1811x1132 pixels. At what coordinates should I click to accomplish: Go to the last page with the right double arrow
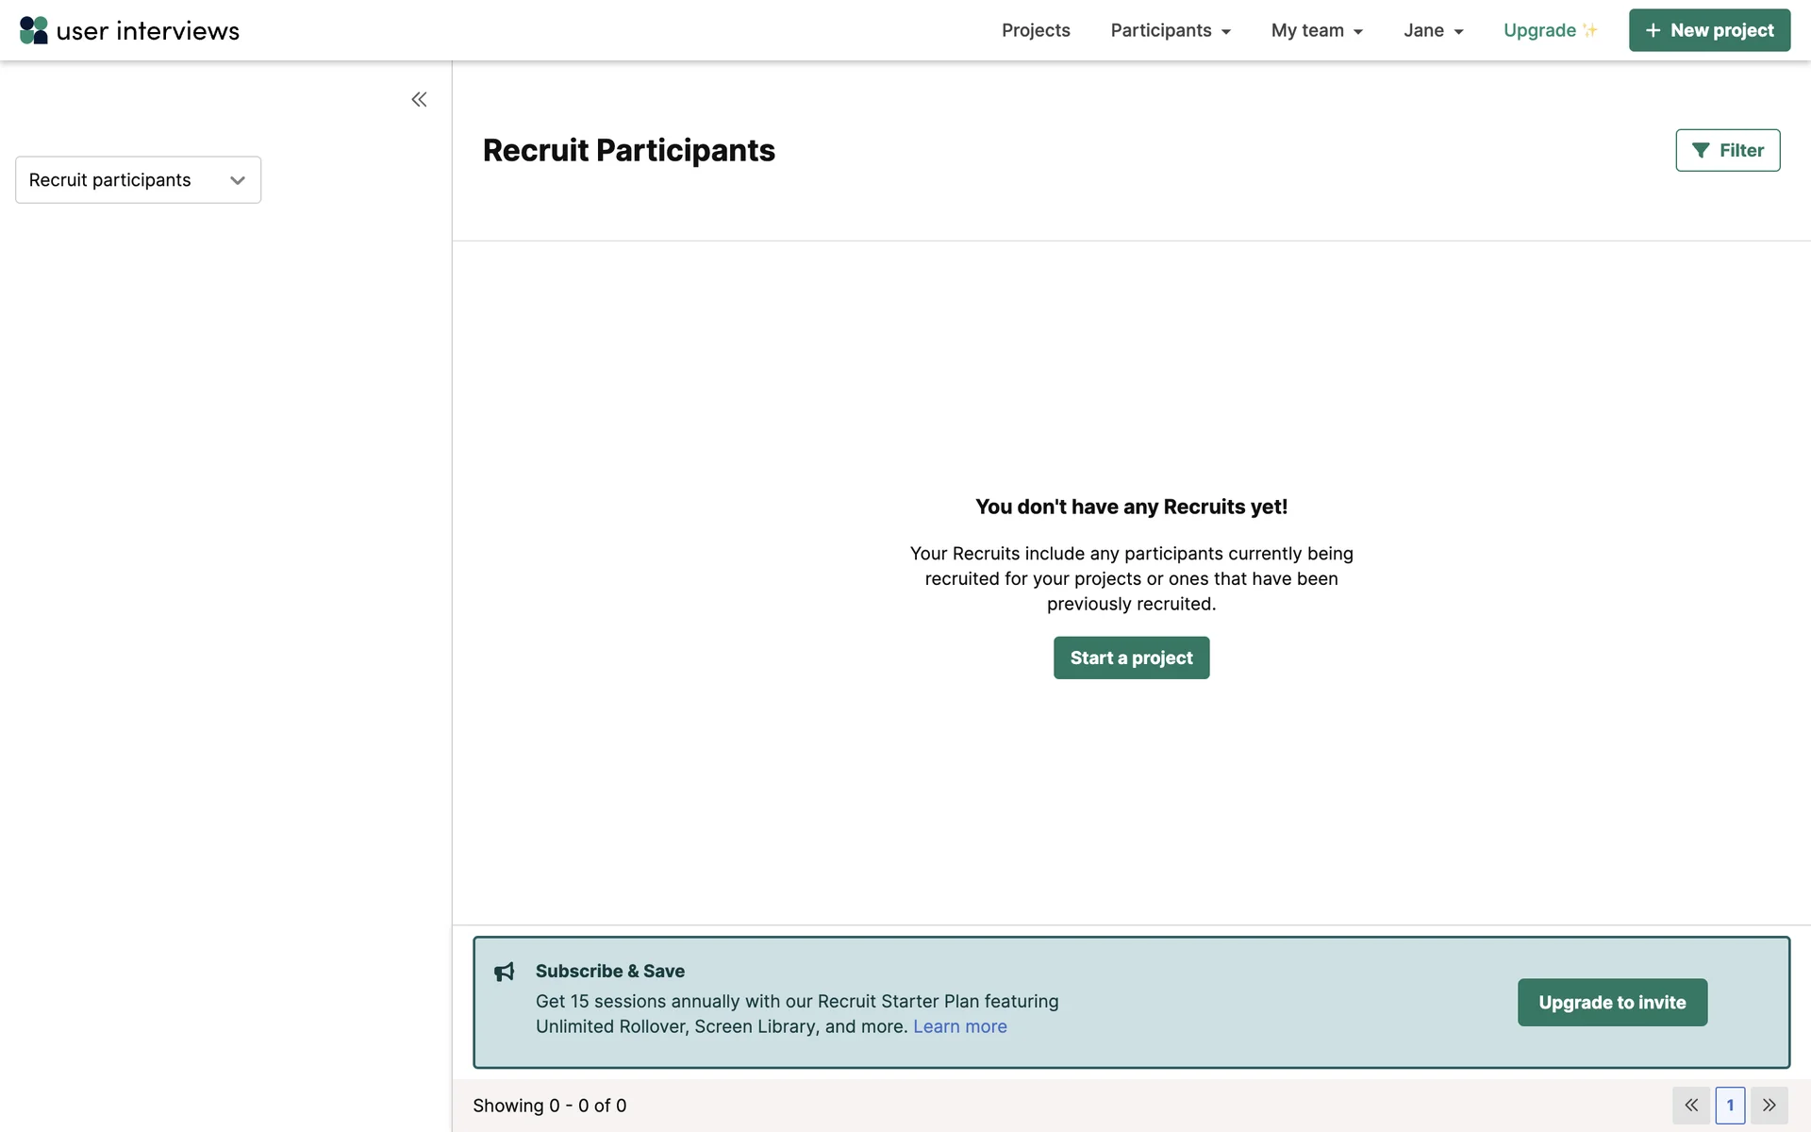[x=1769, y=1105]
